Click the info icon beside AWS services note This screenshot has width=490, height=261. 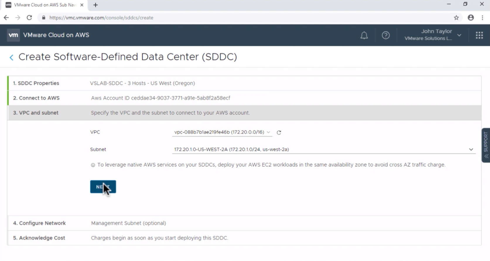pyautogui.click(x=93, y=165)
